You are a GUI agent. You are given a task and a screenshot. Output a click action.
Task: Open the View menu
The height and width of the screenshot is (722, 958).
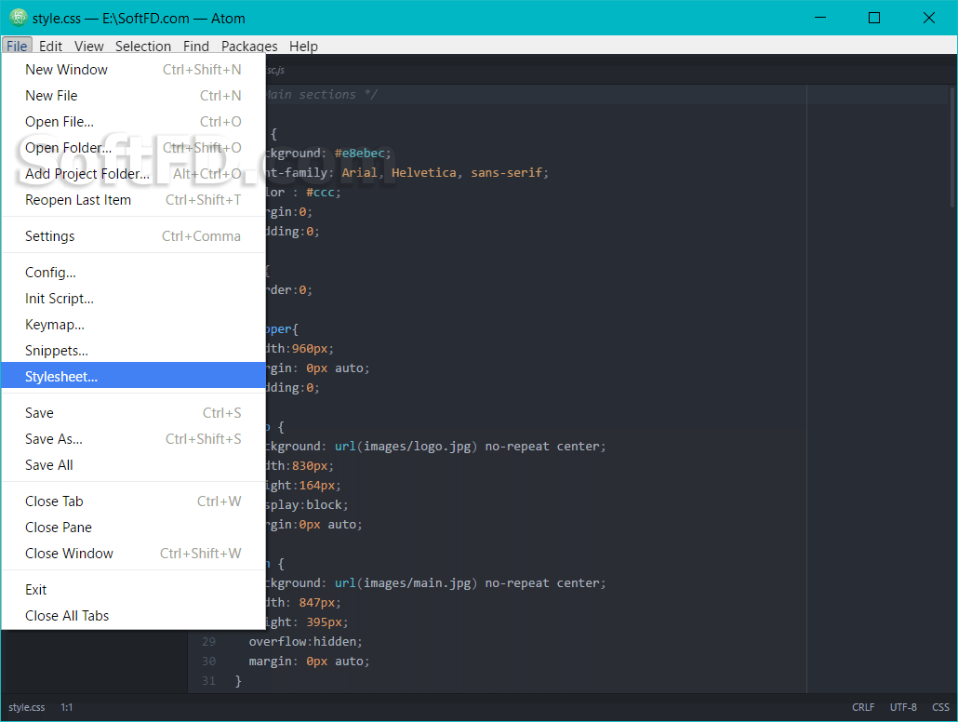coord(89,46)
